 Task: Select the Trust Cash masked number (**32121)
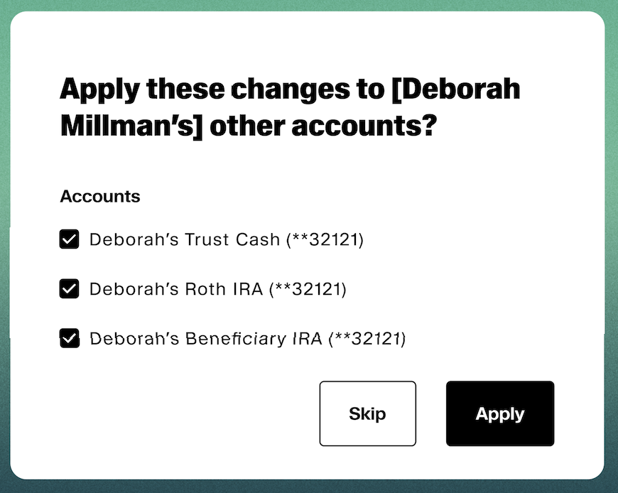pyautogui.click(x=325, y=240)
